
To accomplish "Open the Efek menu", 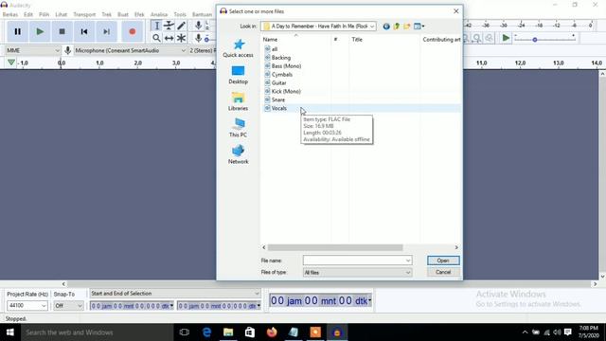I will pos(139,14).
